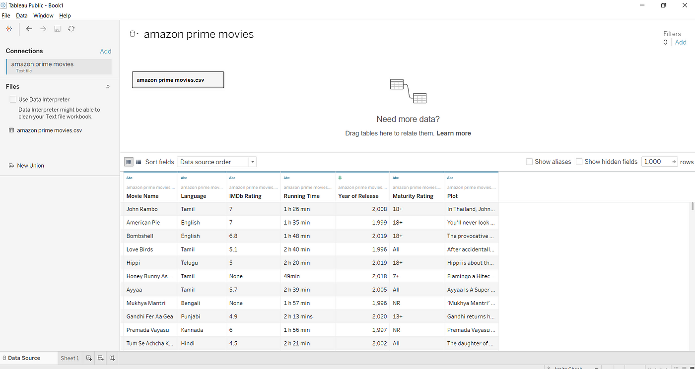This screenshot has width=695, height=369.
Task: Click the 2,020 year of release cell
Action: point(362,316)
